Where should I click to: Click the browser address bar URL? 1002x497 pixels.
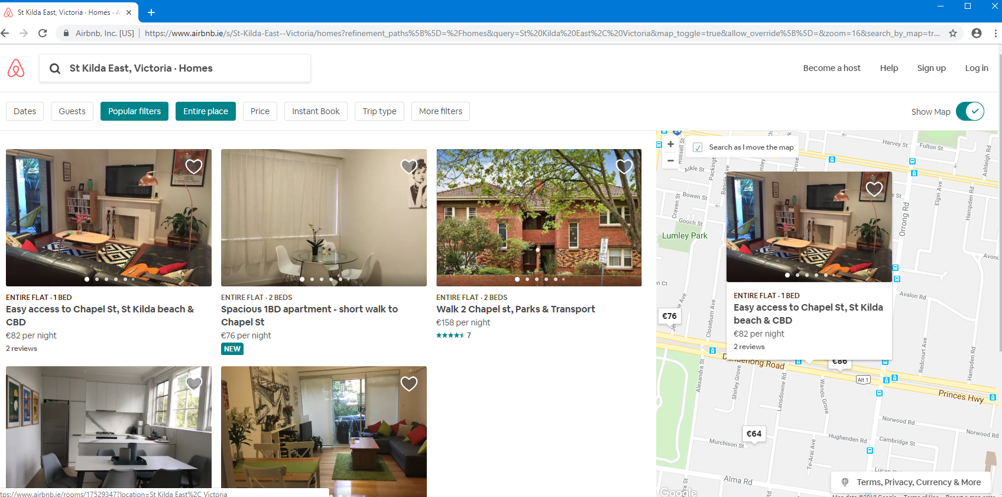pos(542,33)
